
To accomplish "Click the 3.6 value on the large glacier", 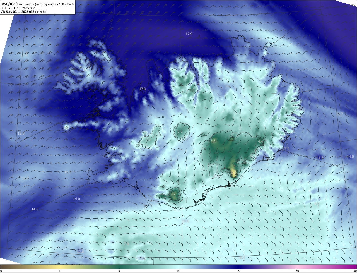I will click(213, 141).
